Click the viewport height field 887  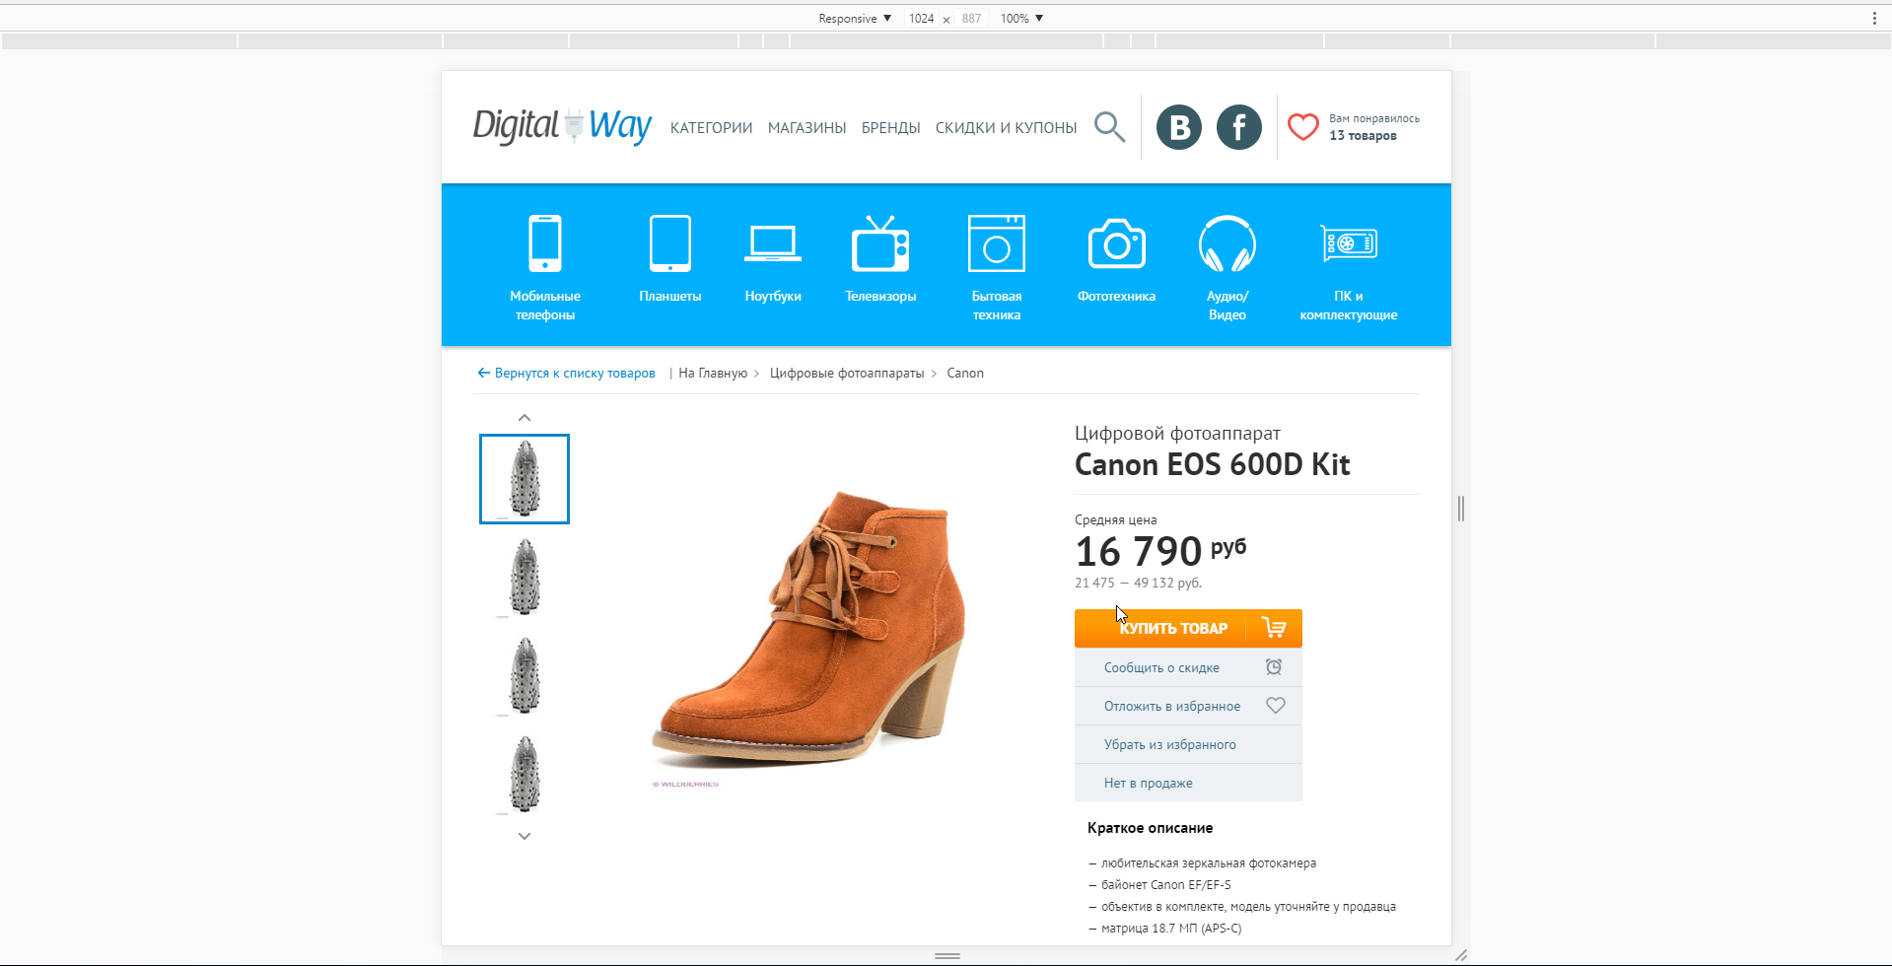971,18
